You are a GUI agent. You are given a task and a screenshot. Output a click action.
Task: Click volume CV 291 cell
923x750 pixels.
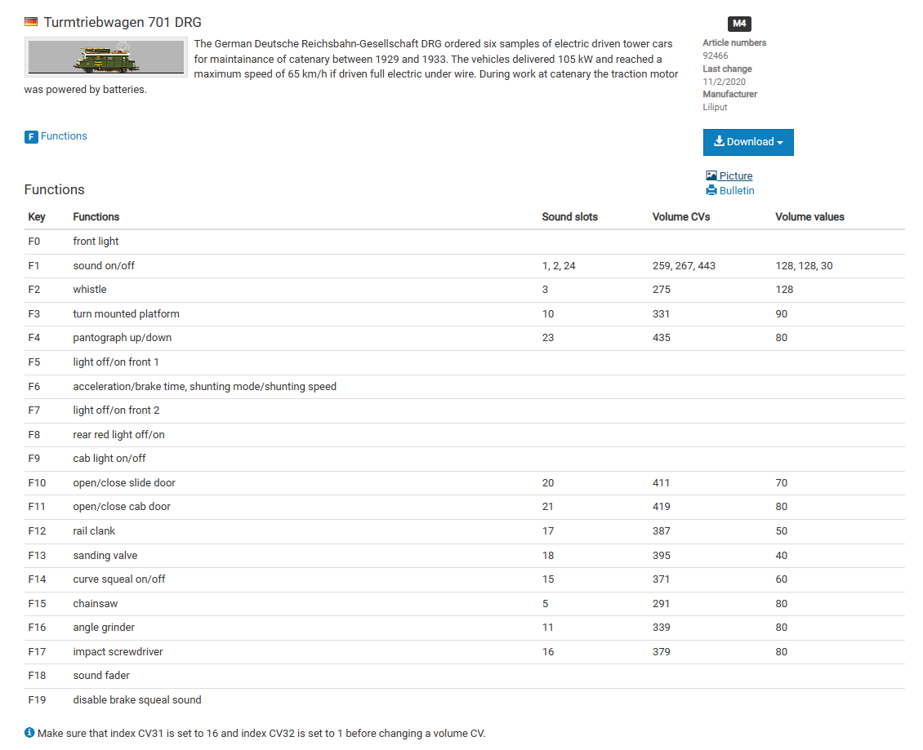pyautogui.click(x=661, y=604)
